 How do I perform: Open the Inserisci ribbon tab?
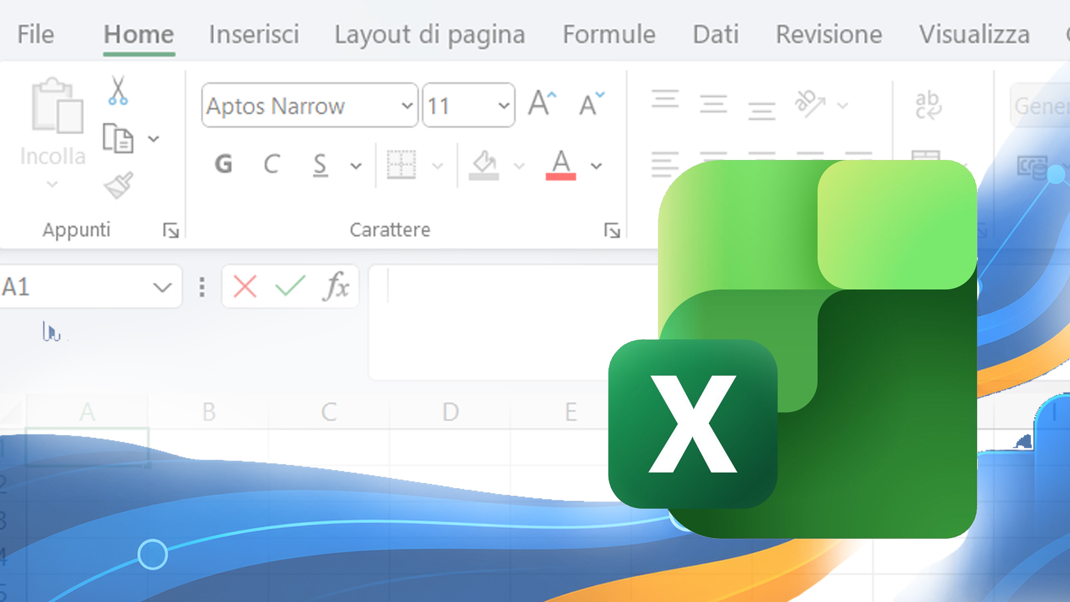point(254,35)
